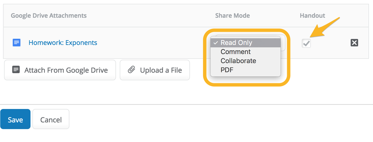Open the Homework: Exponents document link

pyautogui.click(x=63, y=43)
